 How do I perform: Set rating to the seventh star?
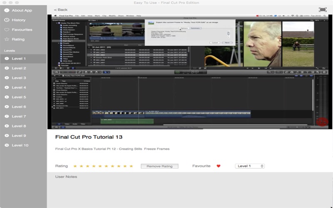[x=112, y=166]
